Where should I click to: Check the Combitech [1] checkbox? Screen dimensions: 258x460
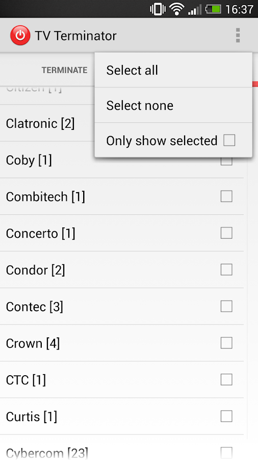tap(226, 197)
